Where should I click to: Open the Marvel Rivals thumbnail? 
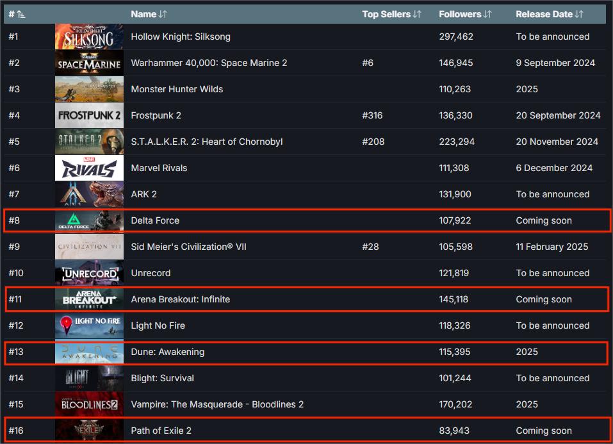point(89,168)
